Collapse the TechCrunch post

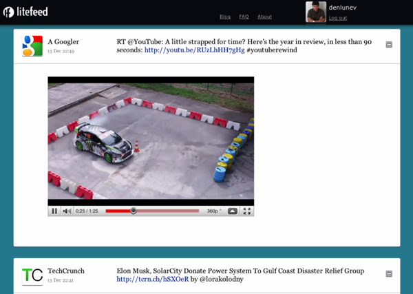pos(389,274)
